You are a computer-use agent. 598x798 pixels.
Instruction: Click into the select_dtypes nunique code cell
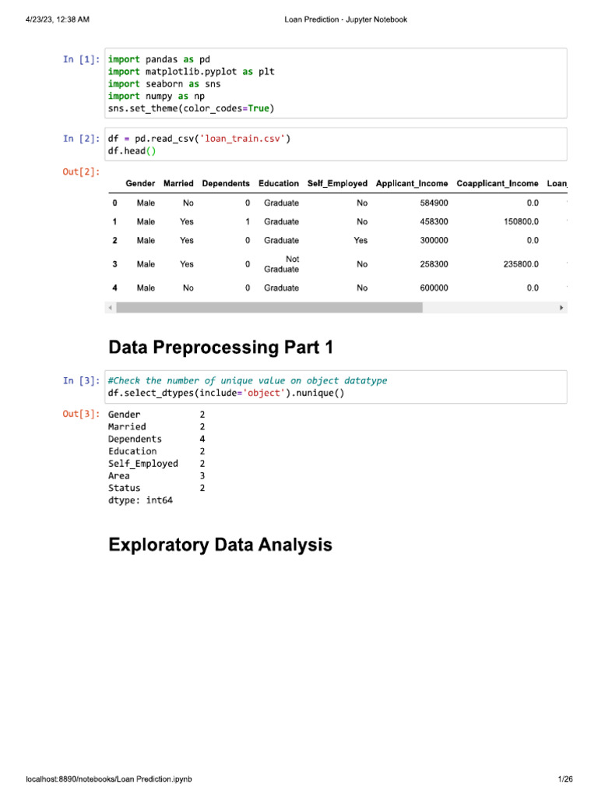[335, 387]
